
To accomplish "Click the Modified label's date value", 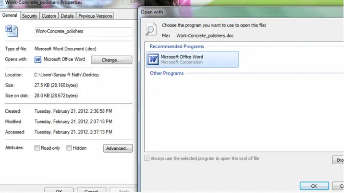I will click(74, 121).
